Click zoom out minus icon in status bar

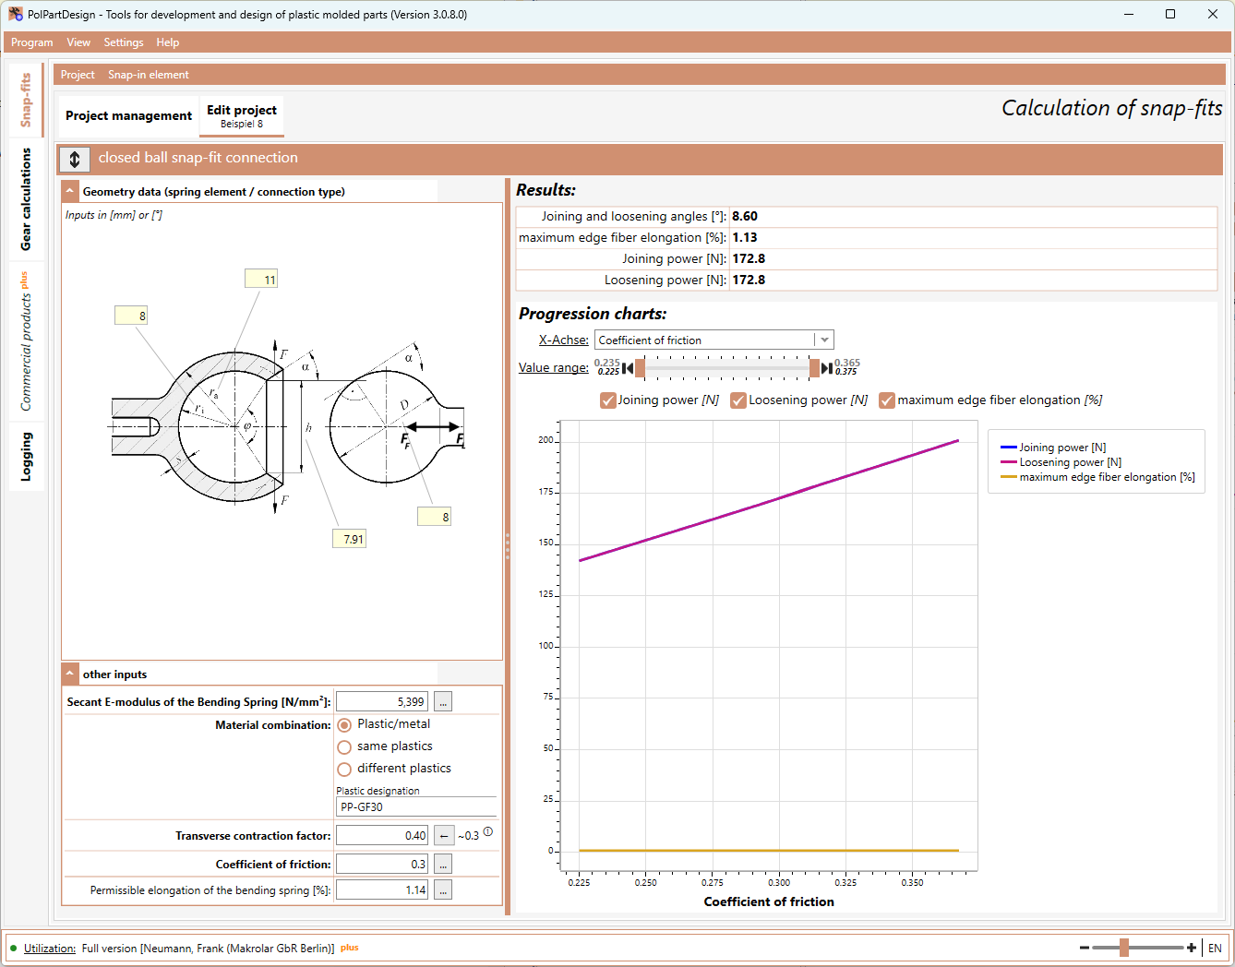click(1085, 948)
